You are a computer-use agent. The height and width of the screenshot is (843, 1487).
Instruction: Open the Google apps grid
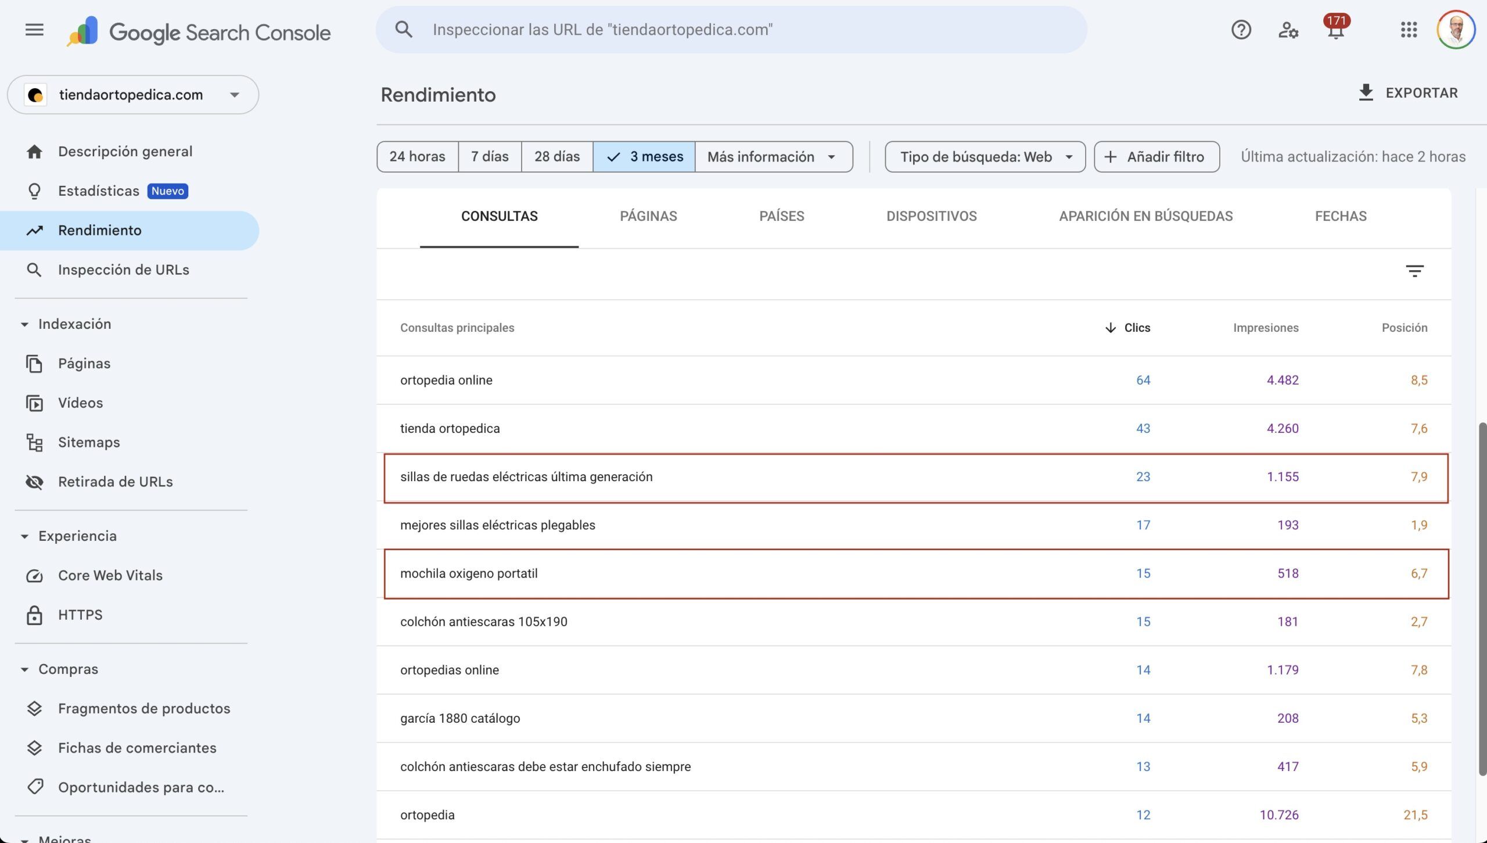point(1409,30)
